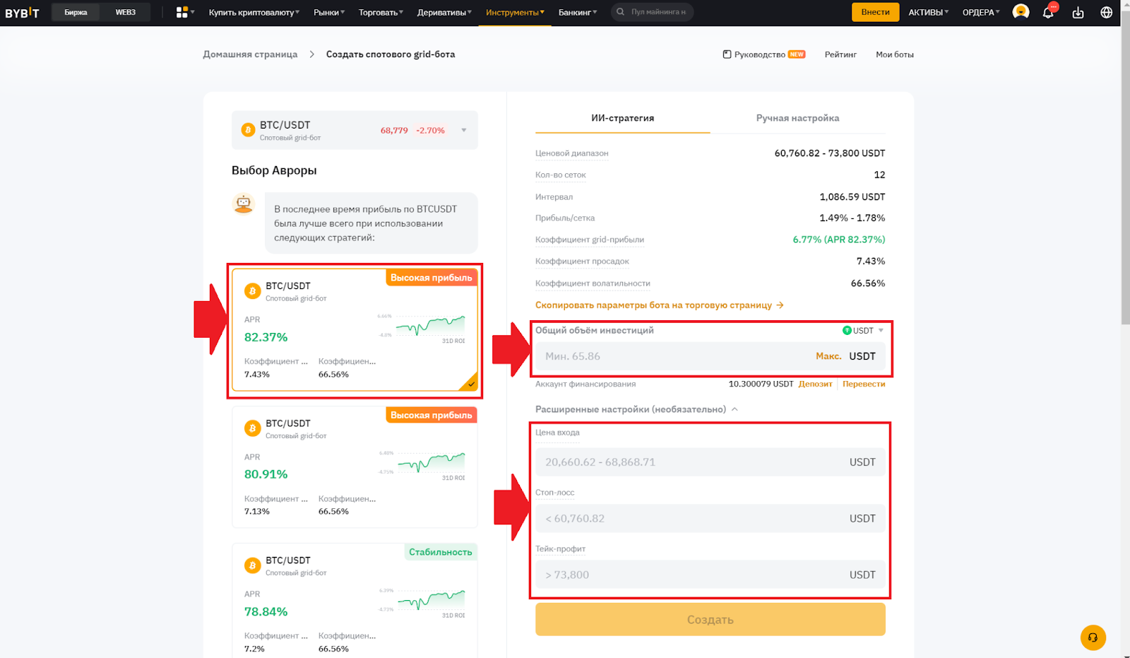Expand ОРДЕРА dropdown
This screenshot has height=658, width=1130.
(x=981, y=13)
